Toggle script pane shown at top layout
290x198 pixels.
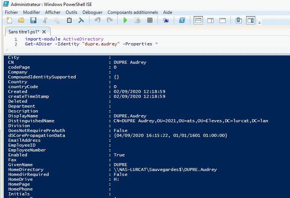point(198,20)
